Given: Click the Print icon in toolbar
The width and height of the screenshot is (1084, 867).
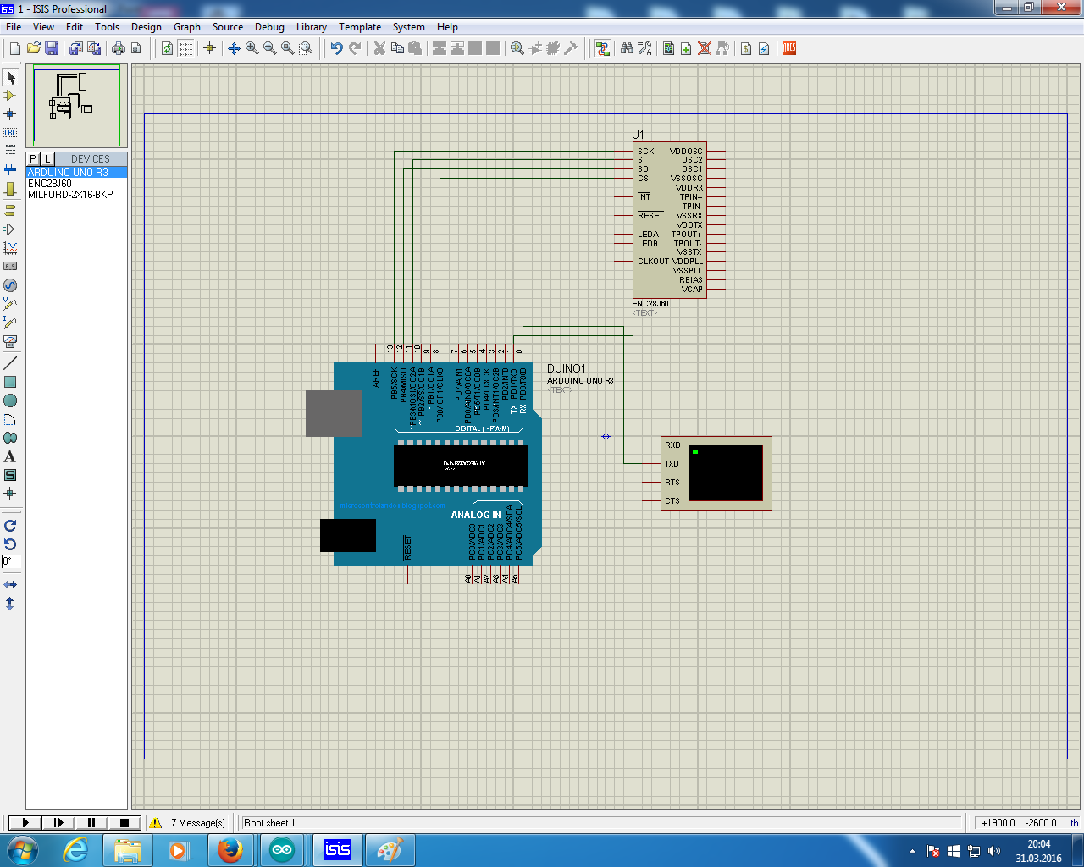Looking at the screenshot, I should (119, 48).
